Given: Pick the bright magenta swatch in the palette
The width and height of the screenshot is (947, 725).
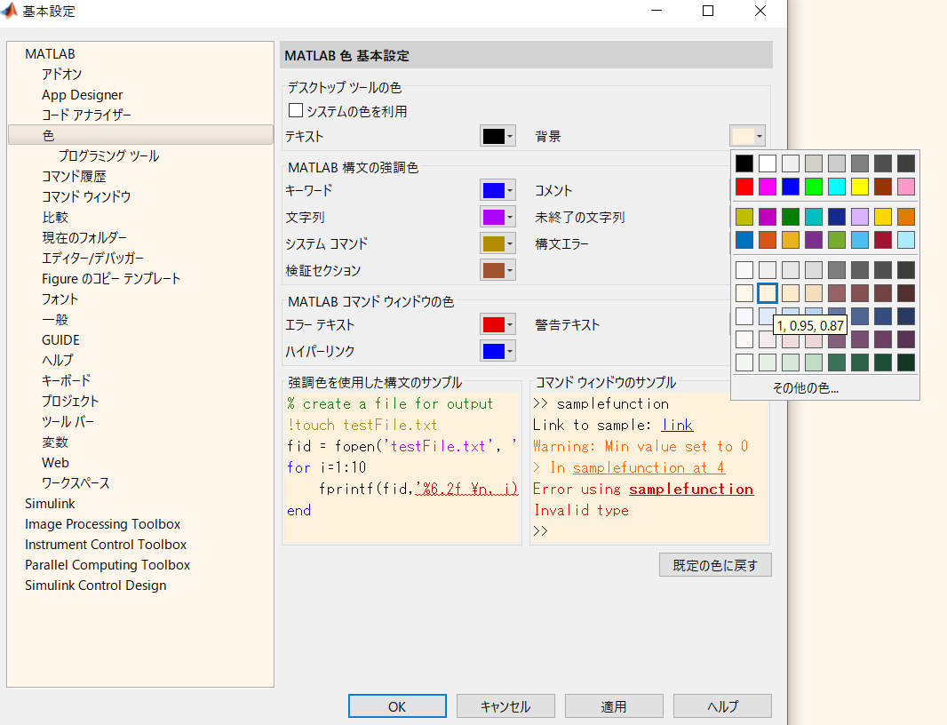Looking at the screenshot, I should pos(768,187).
